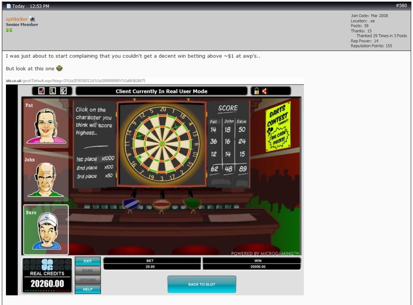Click the red checkmark icon in game toolbar
Viewport: 413px width, 305px height.
41,91
